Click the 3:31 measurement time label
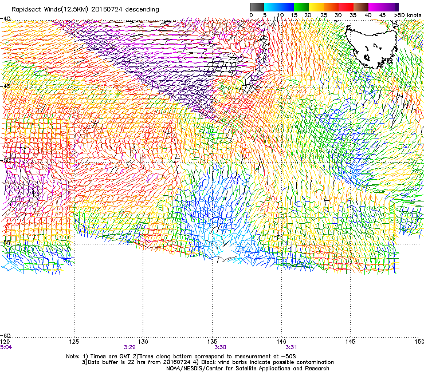The height and width of the screenshot is (372, 424). (x=291, y=347)
